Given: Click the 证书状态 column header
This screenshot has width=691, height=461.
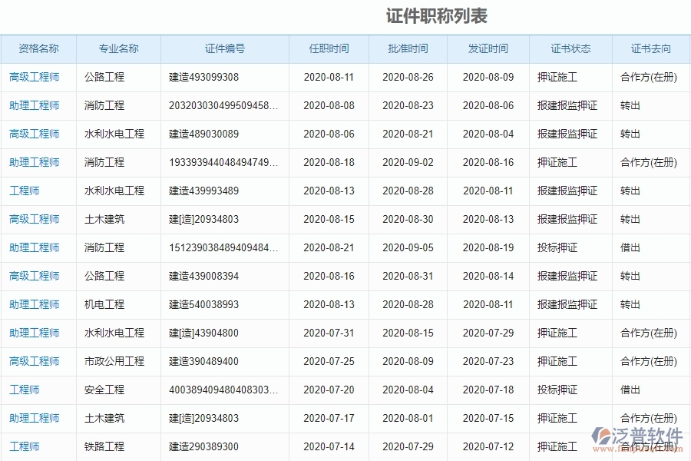Looking at the screenshot, I should click(568, 48).
